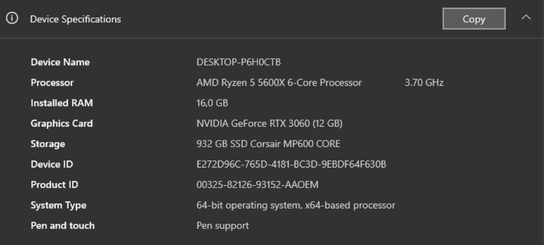The height and width of the screenshot is (245, 544).
Task: Click the Graphics Card label
Action: (62, 124)
